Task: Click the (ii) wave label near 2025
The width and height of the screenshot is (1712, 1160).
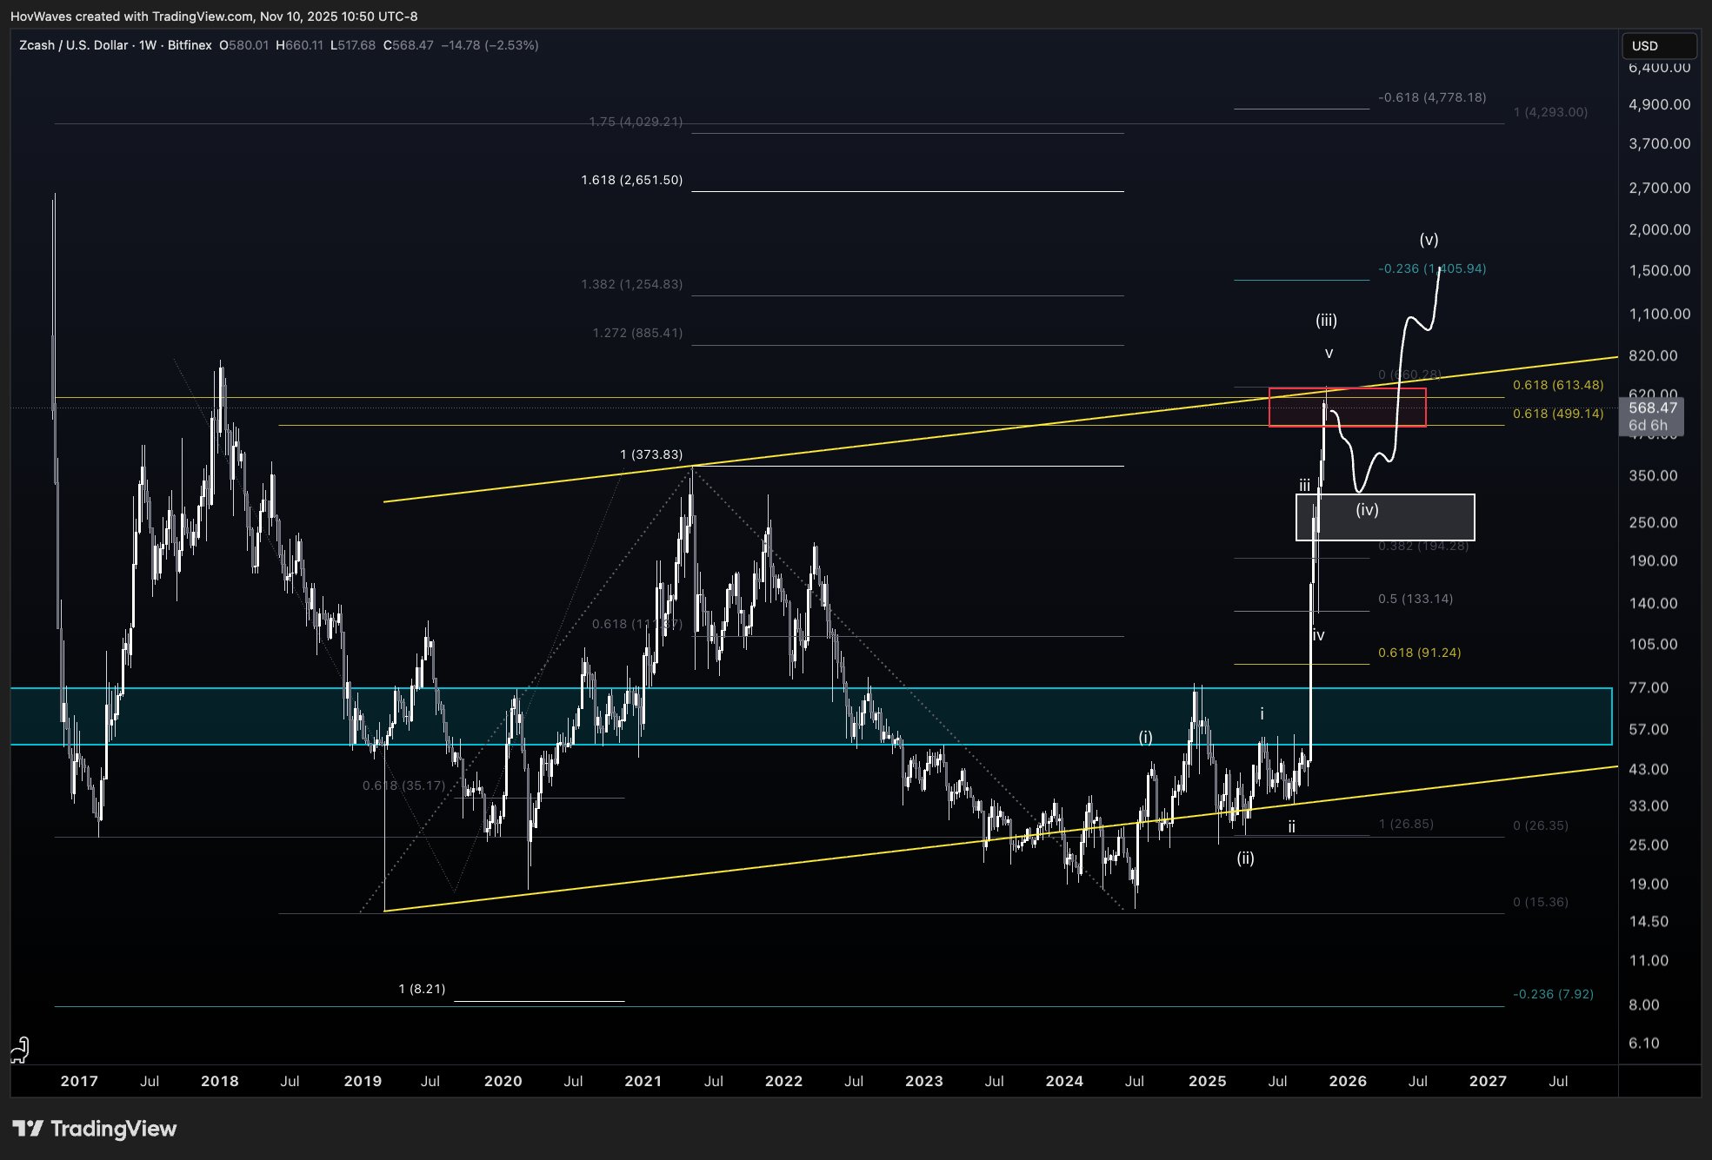Action: click(x=1245, y=858)
